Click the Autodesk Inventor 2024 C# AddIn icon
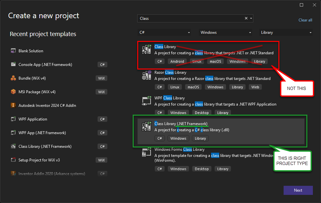The image size is (321, 203). (x=13, y=105)
